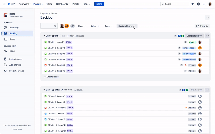Open more actions for Demo Sprint 2
Image resolution: width=215 pixels, height=134 pixels.
click(207, 90)
